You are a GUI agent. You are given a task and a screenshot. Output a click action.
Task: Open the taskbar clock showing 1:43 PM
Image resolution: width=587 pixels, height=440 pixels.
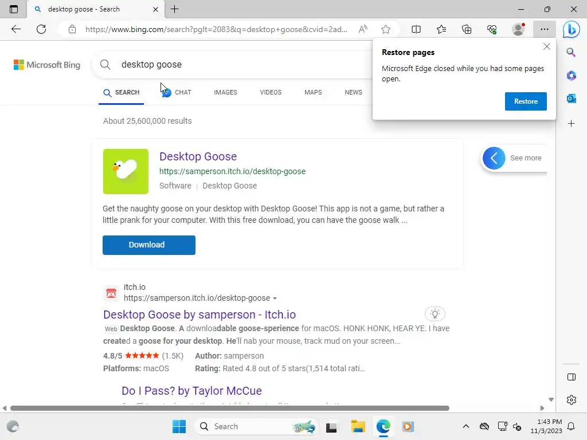546,426
